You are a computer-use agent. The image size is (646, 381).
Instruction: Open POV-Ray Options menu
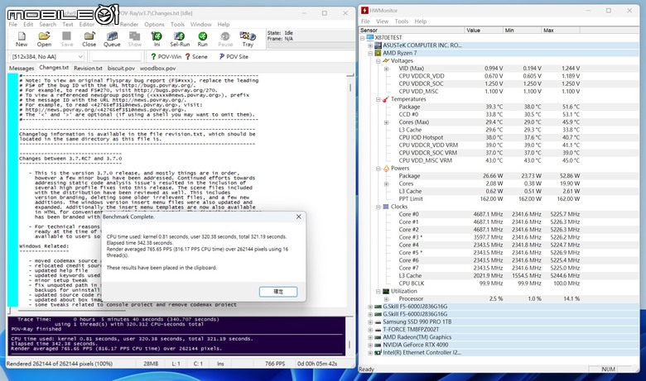click(154, 25)
